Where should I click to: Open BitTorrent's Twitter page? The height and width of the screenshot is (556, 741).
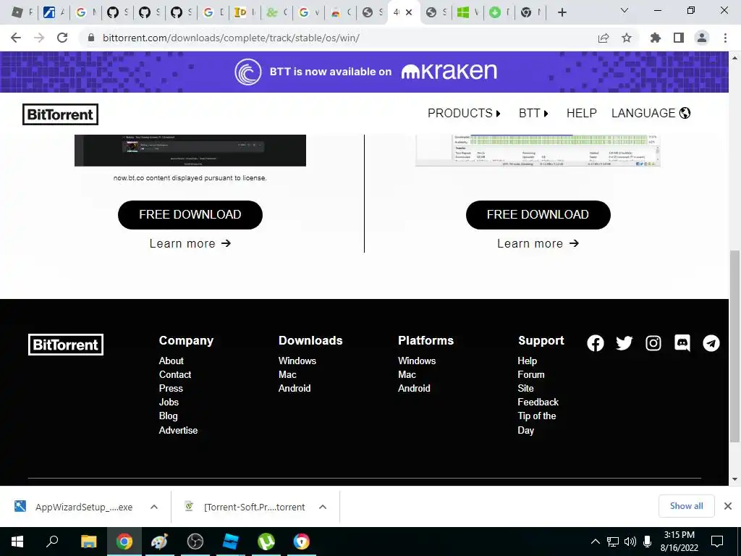click(x=624, y=343)
